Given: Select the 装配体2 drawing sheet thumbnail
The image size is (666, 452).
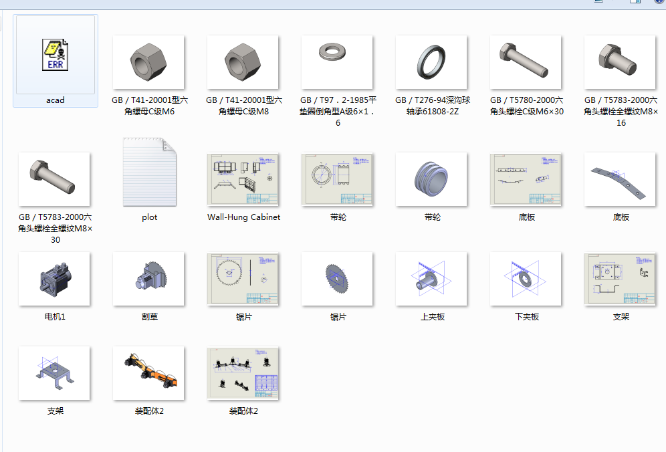Looking at the screenshot, I should pos(243,373).
